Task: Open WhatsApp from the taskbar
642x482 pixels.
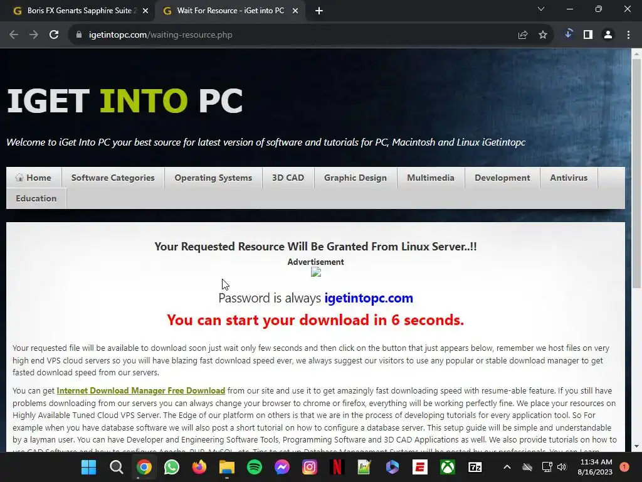Action: [x=172, y=467]
